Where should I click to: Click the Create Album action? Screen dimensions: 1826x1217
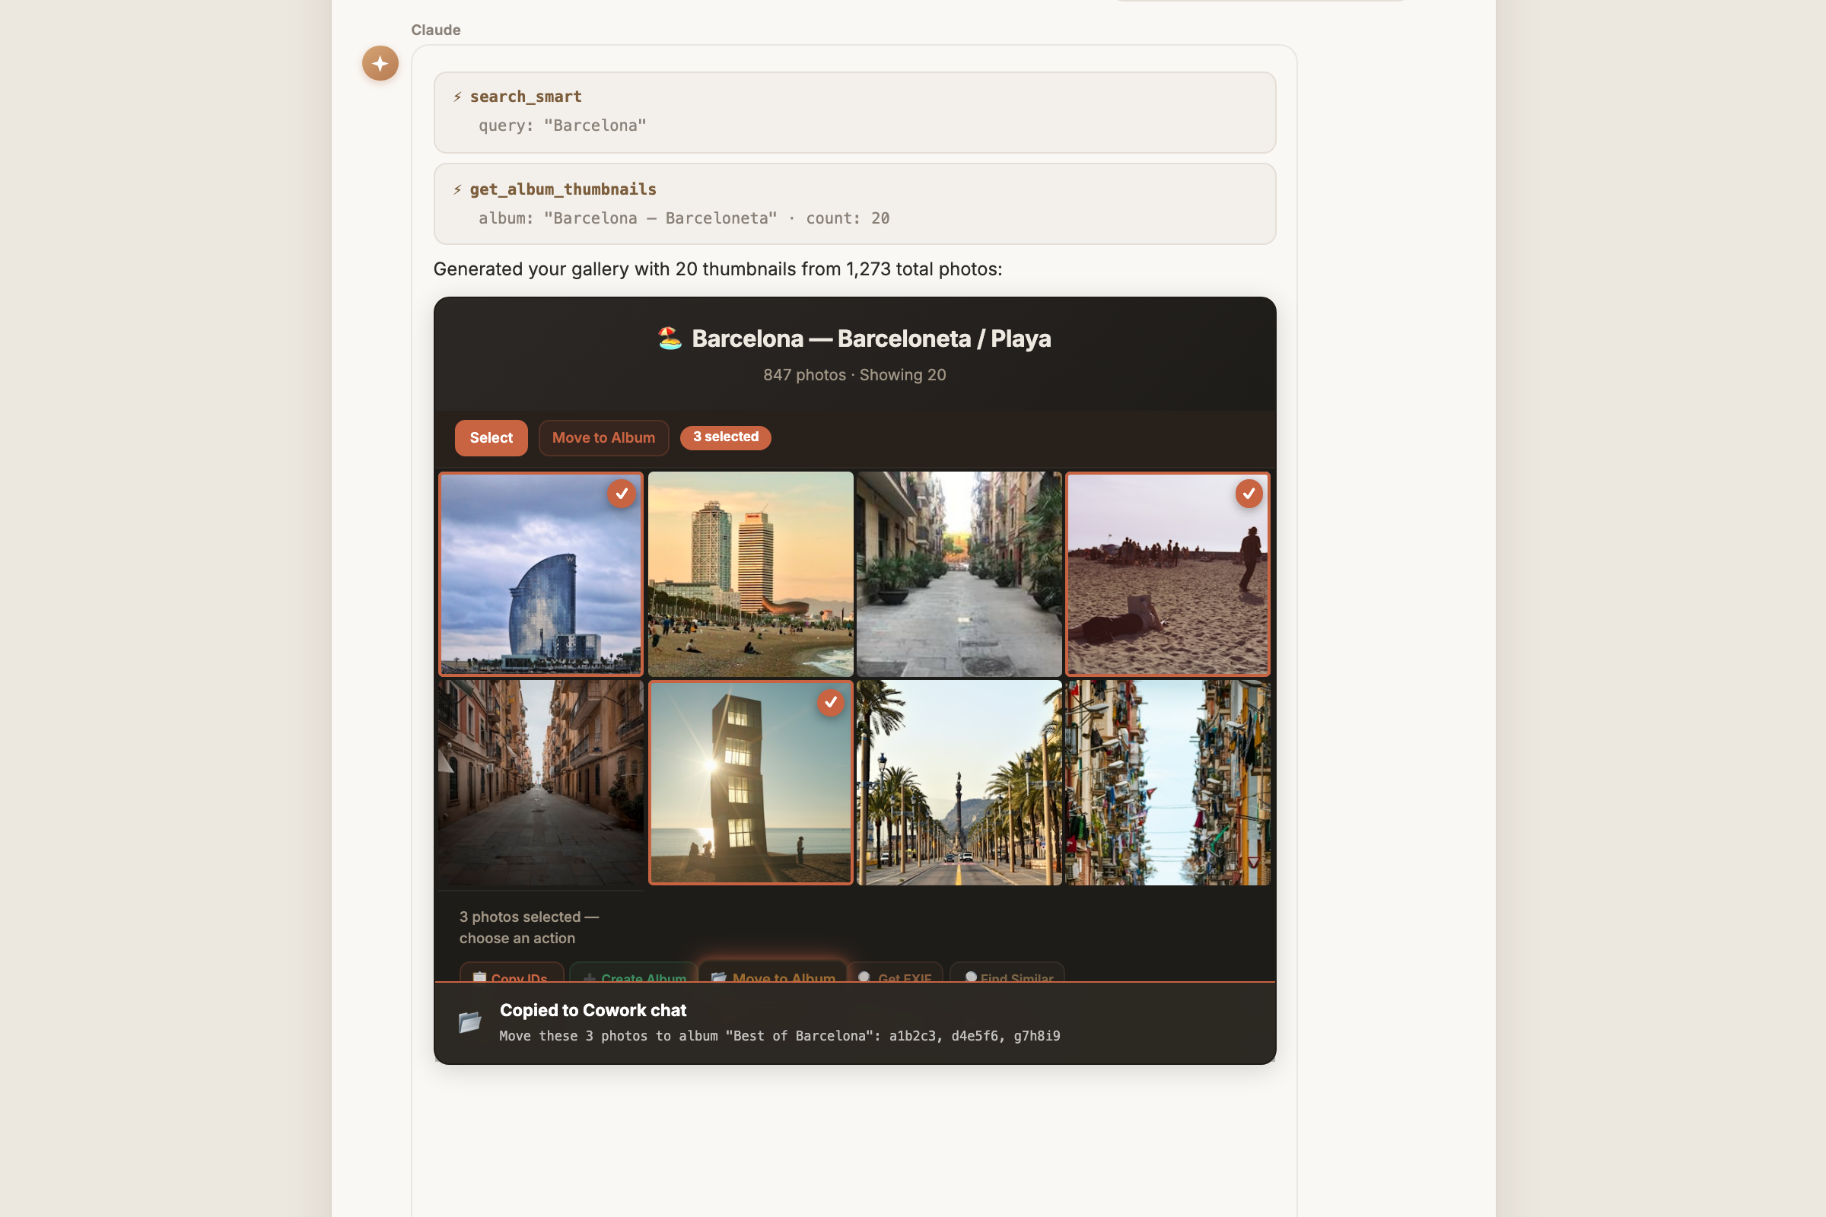click(634, 974)
